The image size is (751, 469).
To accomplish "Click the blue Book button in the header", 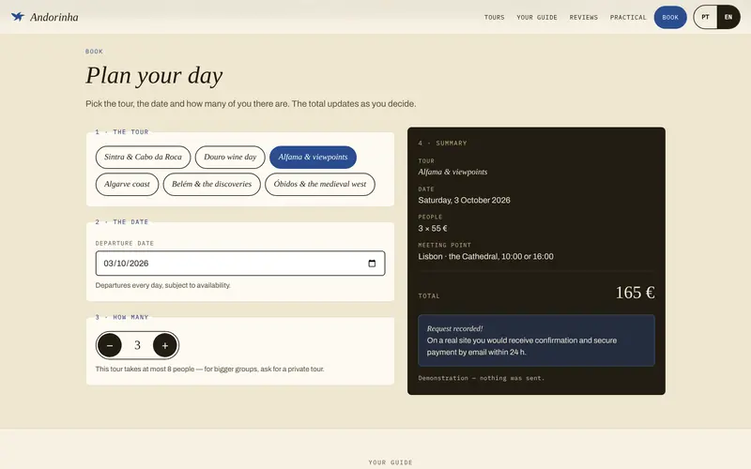I will point(670,17).
